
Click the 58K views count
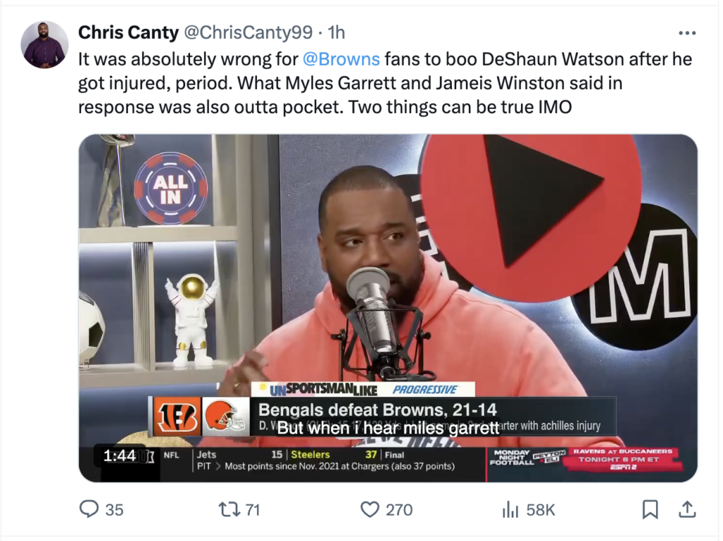[x=540, y=510]
